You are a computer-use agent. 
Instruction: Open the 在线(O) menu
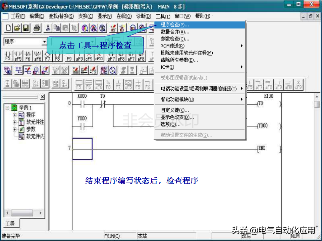click(124, 16)
